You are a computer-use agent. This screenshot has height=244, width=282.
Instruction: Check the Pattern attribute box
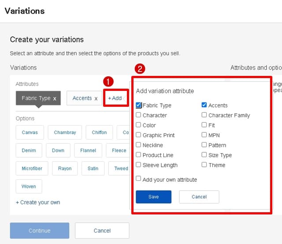tap(204, 145)
